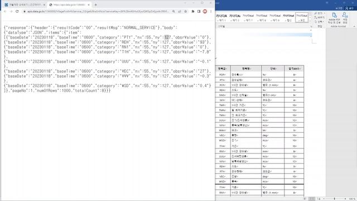Screen dimensions: 357x201
Task: Go forward in the Chrome browser
Action: pyautogui.click(x=11, y=11)
